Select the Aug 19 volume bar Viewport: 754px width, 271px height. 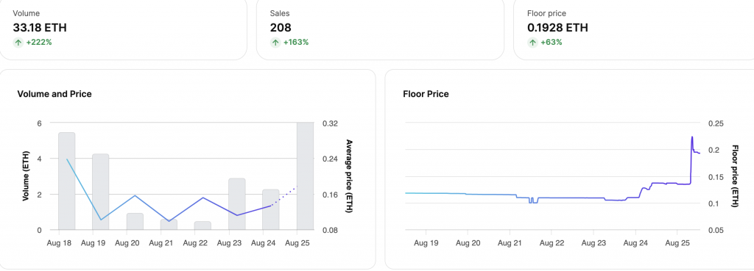point(100,192)
